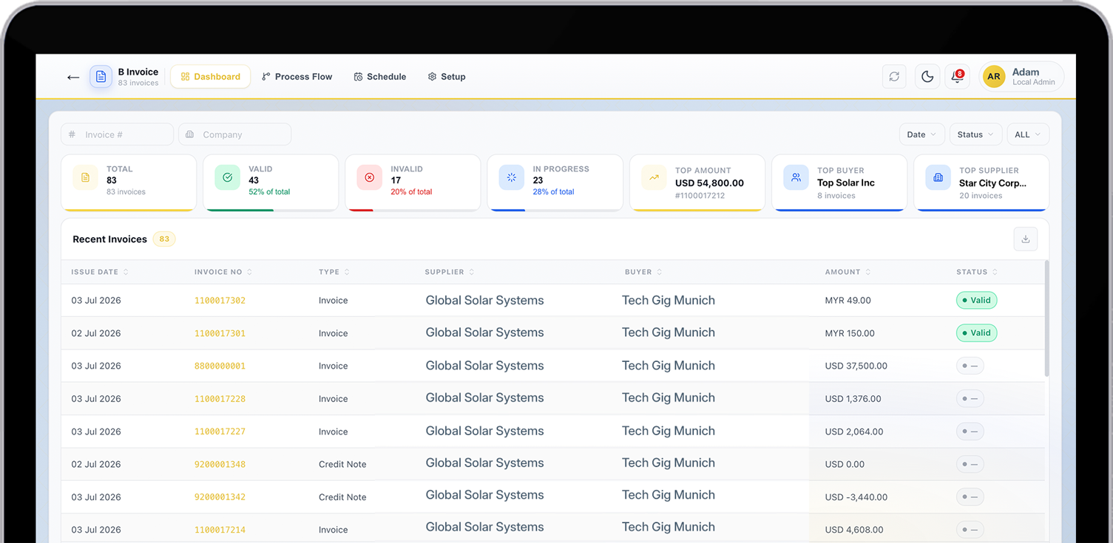Click the In Progress blue progress bar
The image size is (1113, 543).
tap(507, 210)
